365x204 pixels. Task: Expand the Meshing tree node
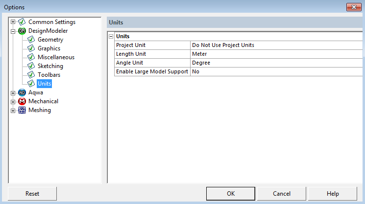[13, 111]
